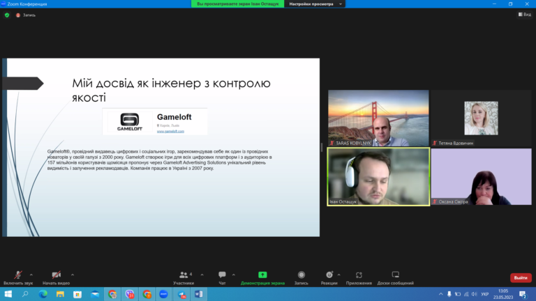Open Word from the Windows taskbar
Image resolution: width=536 pixels, height=301 pixels.
click(198, 295)
